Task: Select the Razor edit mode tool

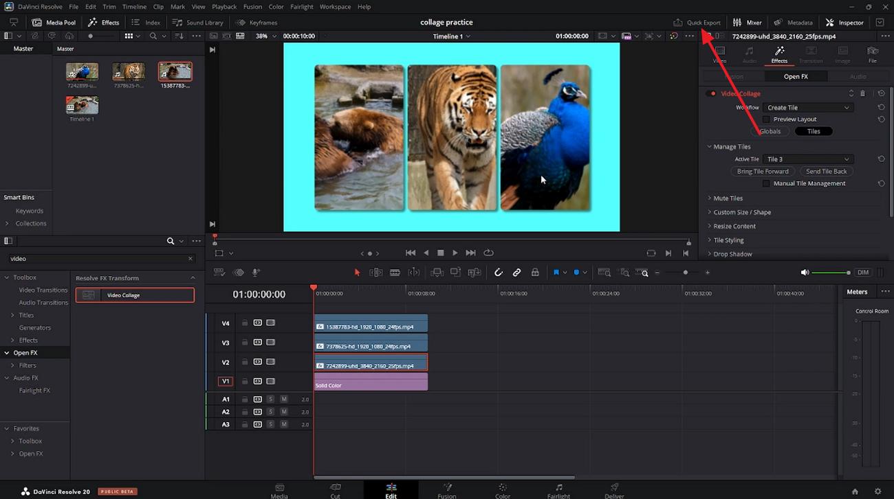Action: pyautogui.click(x=395, y=272)
